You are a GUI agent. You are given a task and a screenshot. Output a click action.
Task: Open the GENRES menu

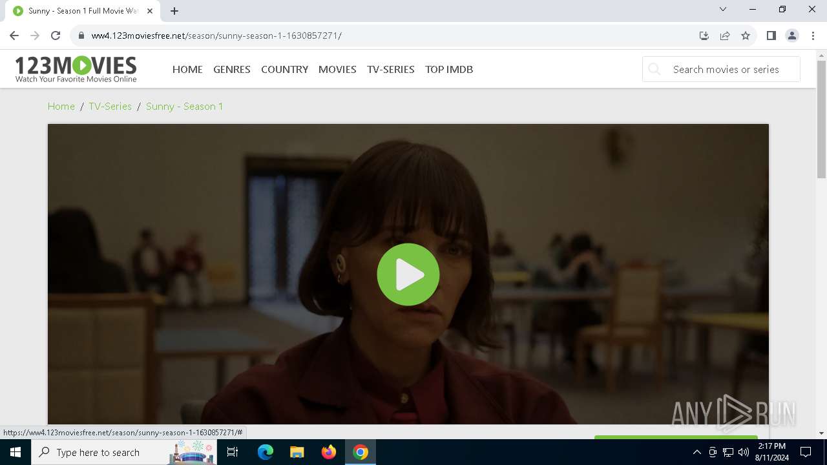[232, 69]
